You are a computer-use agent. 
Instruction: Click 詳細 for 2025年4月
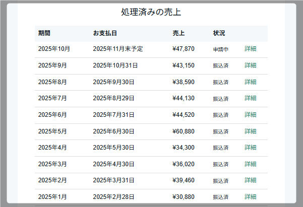click(x=251, y=148)
